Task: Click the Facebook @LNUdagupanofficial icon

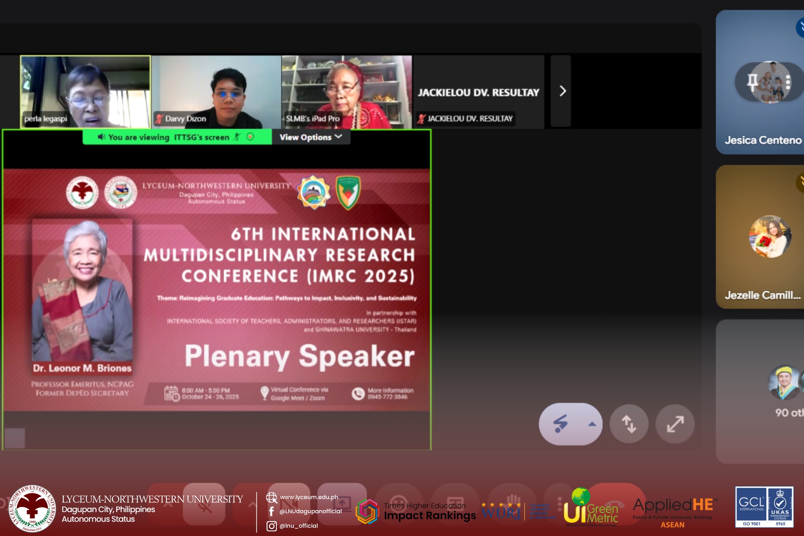Action: (271, 511)
